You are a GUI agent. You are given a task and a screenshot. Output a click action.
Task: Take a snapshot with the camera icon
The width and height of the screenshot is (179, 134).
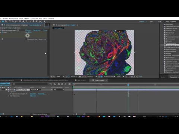point(80,77)
